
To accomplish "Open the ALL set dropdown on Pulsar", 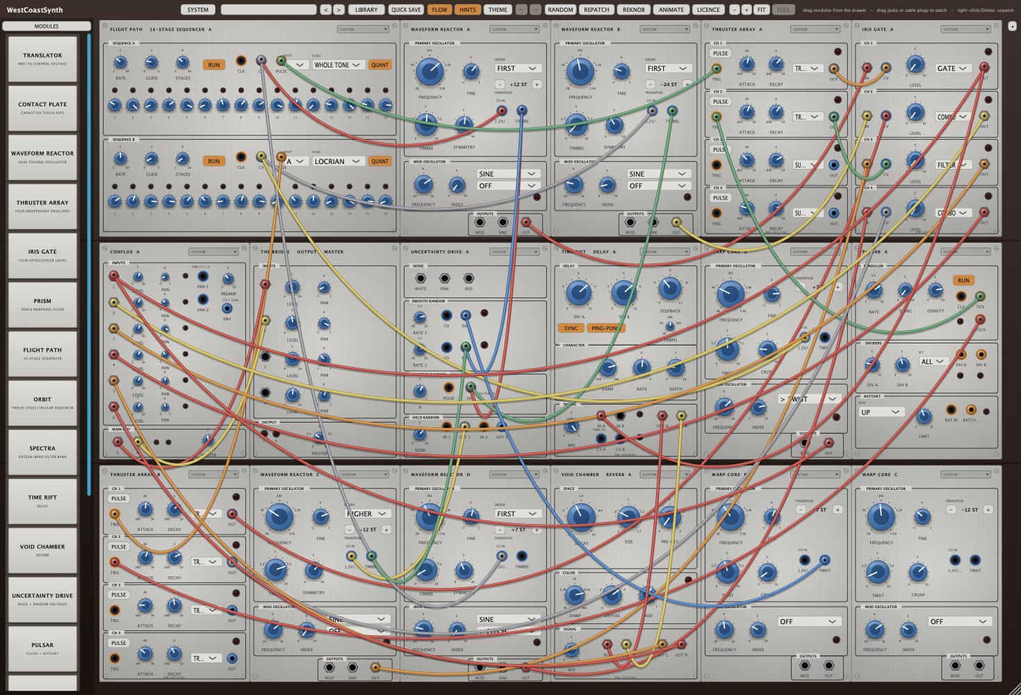I will coord(933,361).
